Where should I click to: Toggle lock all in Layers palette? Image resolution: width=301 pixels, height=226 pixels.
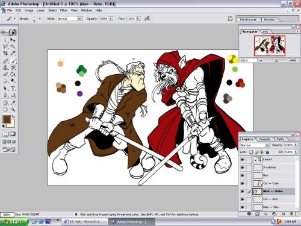[x=267, y=152]
